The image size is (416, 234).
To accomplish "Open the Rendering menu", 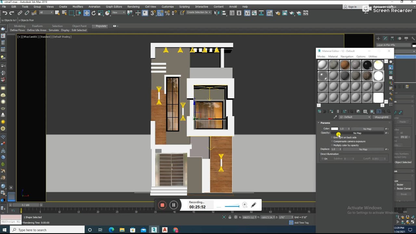I will [x=133, y=6].
